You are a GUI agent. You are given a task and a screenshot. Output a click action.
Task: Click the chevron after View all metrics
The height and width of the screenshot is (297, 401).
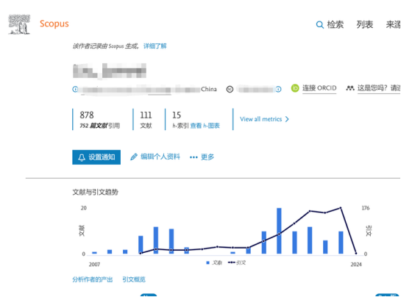click(287, 119)
